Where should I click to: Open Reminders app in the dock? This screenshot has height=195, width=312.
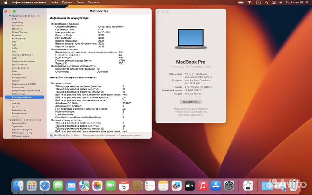point(150,186)
